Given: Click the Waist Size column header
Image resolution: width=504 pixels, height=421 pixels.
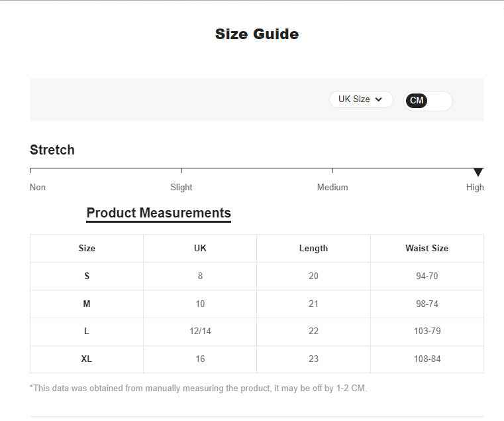Looking at the screenshot, I should coord(427,248).
